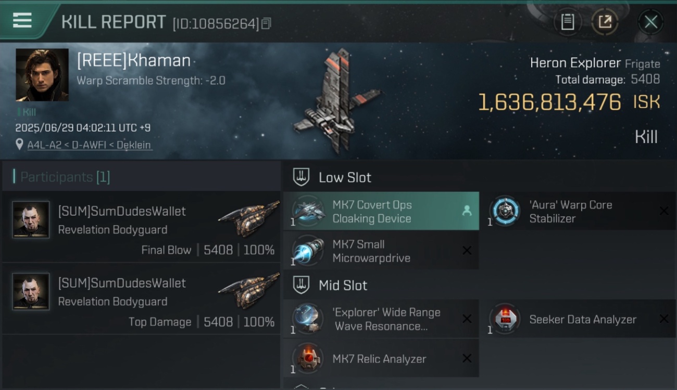Open the Final Blow SumDudesWallet participant entry
The width and height of the screenshot is (677, 390).
141,227
